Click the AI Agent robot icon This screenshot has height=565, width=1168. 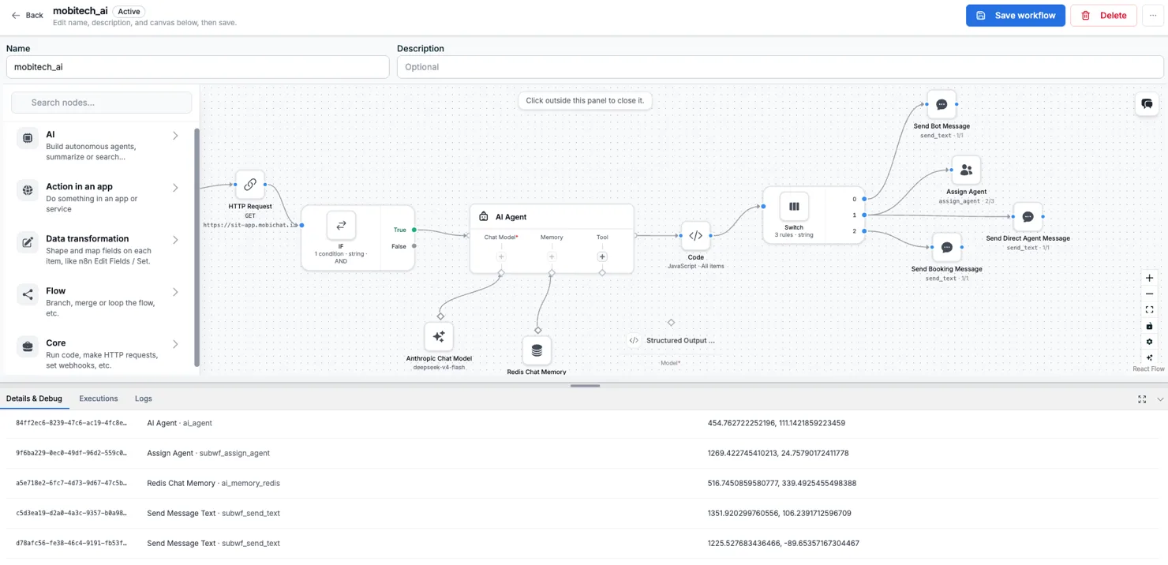click(x=484, y=216)
